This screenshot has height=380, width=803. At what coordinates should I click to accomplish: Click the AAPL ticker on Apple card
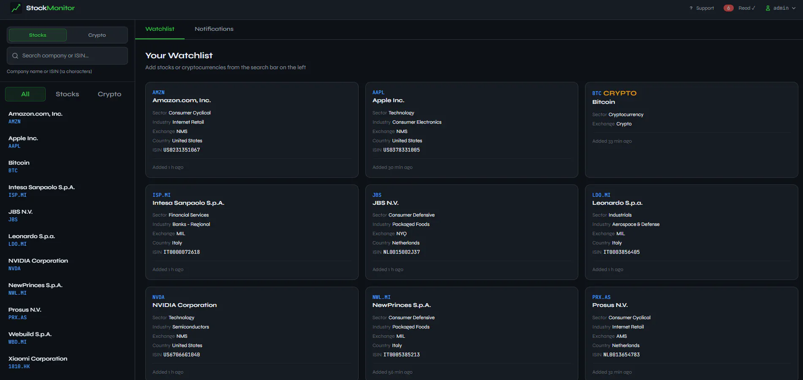point(378,92)
